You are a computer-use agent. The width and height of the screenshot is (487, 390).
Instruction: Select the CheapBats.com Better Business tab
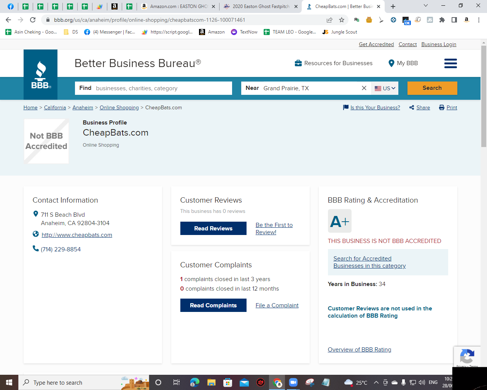(x=344, y=6)
